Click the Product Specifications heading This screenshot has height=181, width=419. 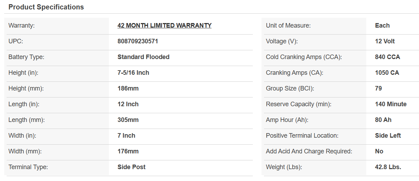pos(46,7)
